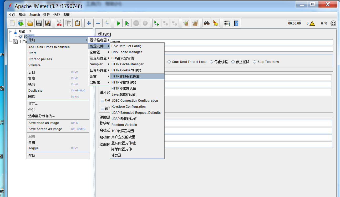Choose Validate in the context menu
The height and width of the screenshot is (197, 340).
(58, 65)
